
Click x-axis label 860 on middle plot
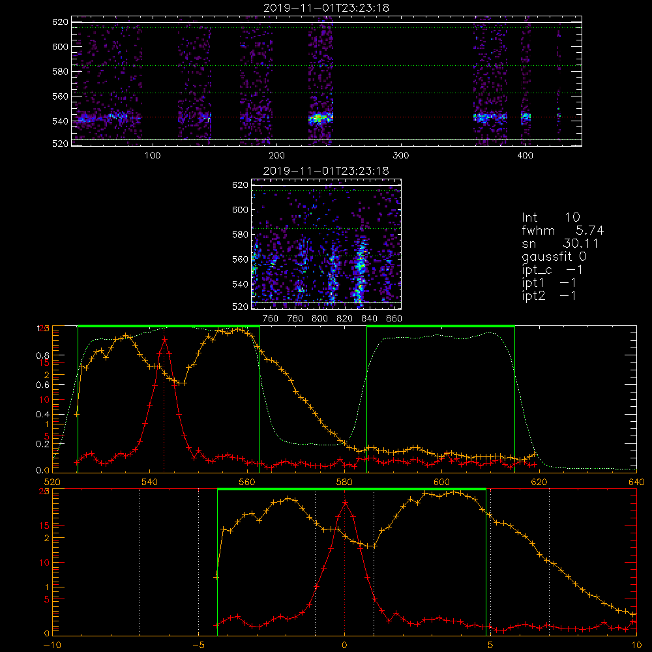tap(394, 319)
